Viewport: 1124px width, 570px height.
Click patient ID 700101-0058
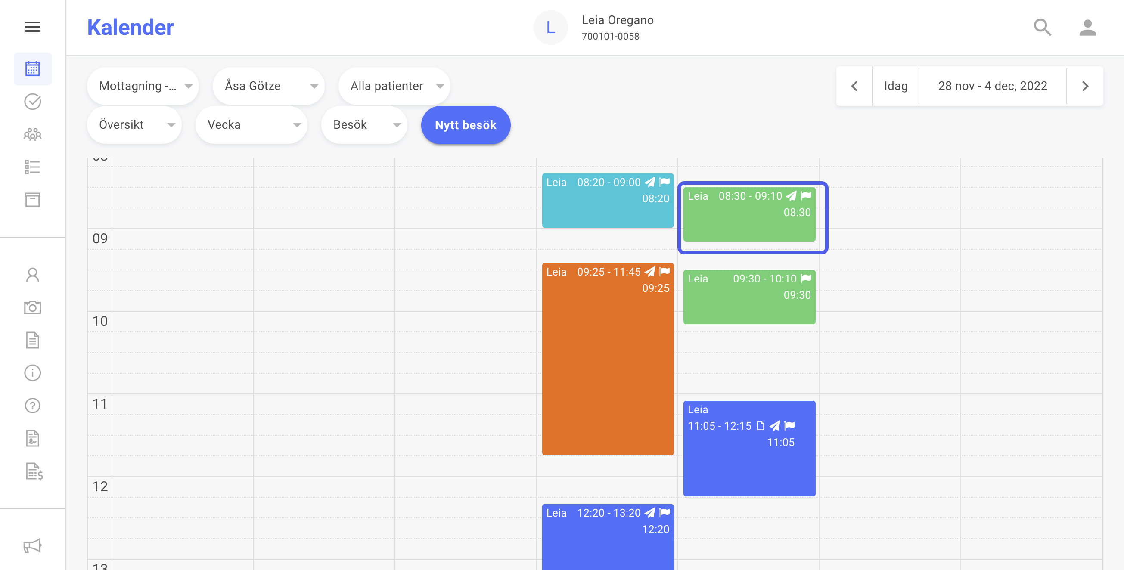tap(610, 36)
